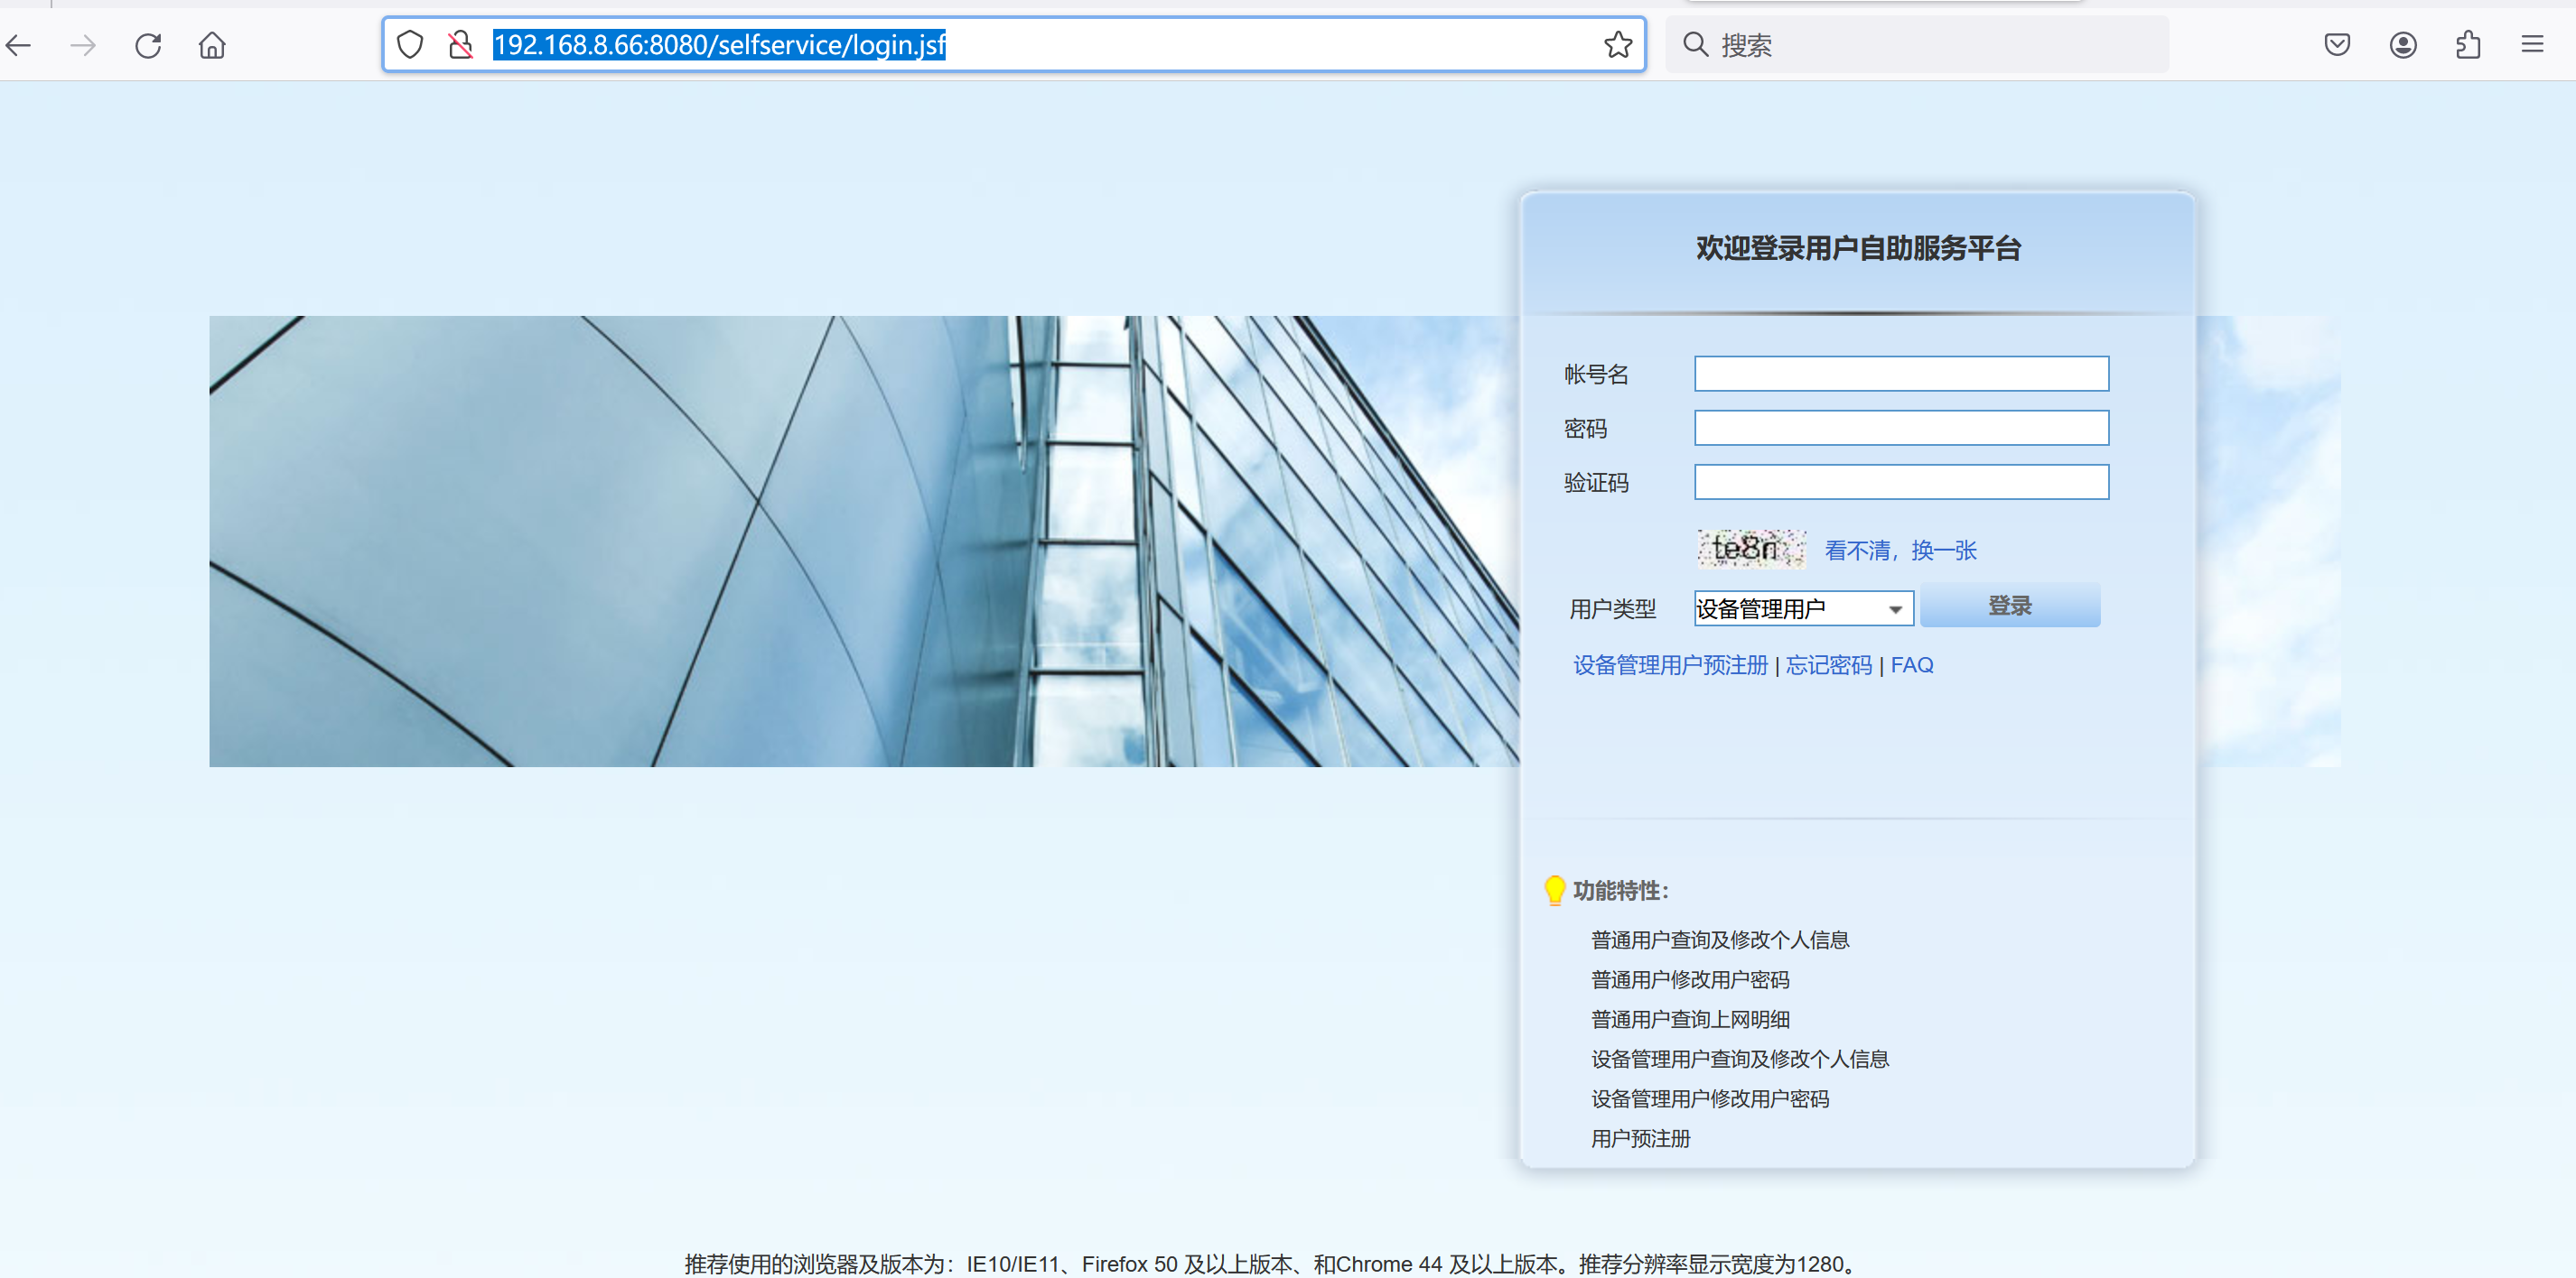Open the extensions puzzle icon
The width and height of the screenshot is (2576, 1278).
(x=2468, y=45)
